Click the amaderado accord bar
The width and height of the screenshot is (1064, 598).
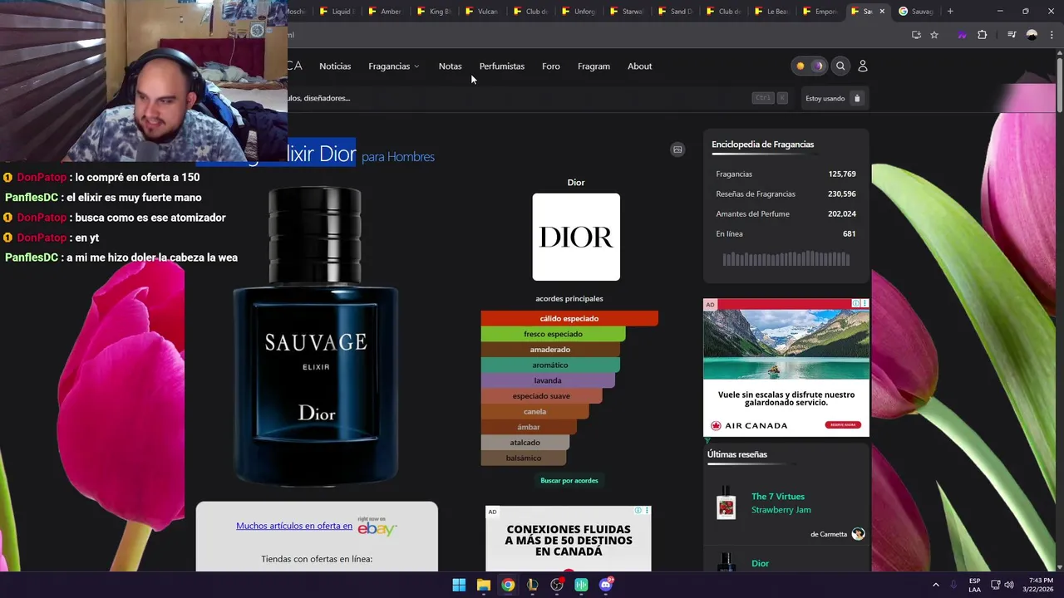550,350
